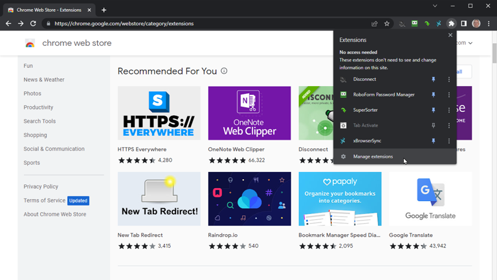Pin Tab Activate to the toolbar

coord(434,125)
